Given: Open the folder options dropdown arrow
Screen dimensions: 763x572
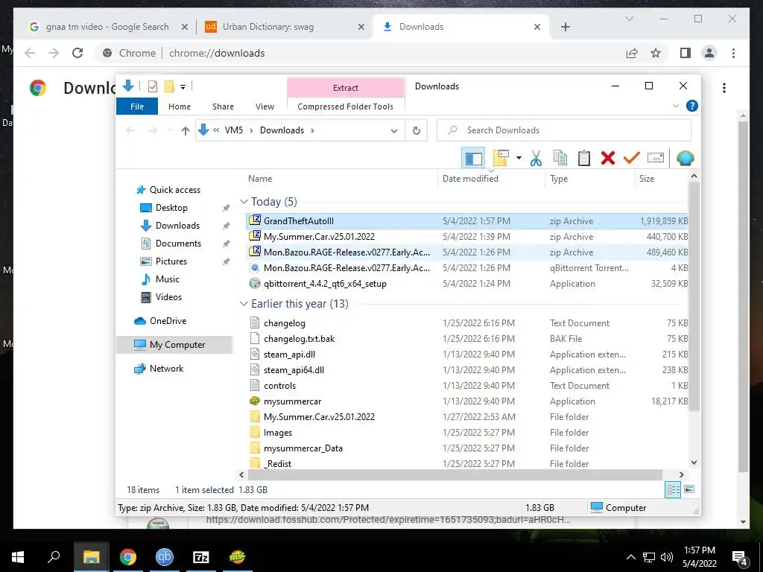Looking at the screenshot, I should click(519, 158).
